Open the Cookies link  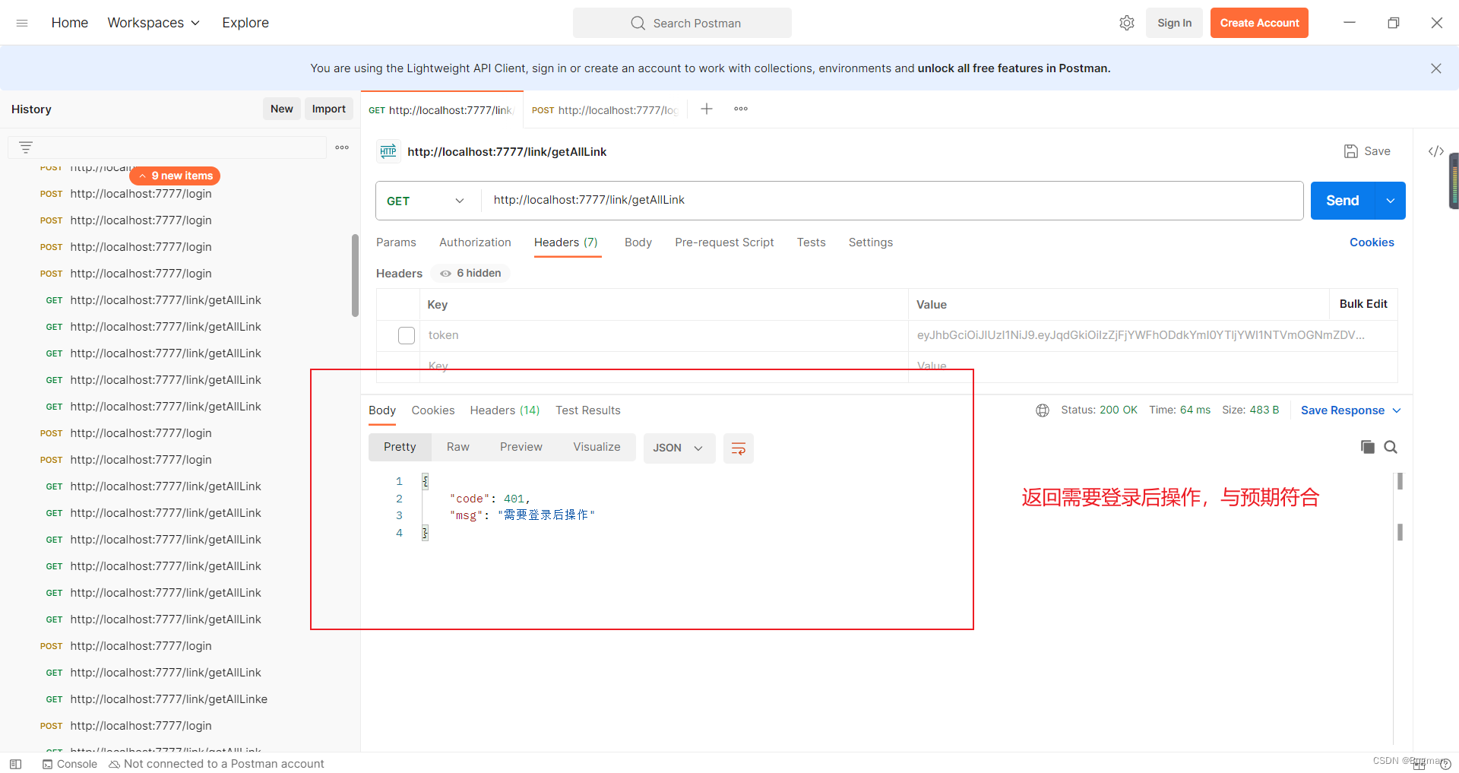(1372, 242)
